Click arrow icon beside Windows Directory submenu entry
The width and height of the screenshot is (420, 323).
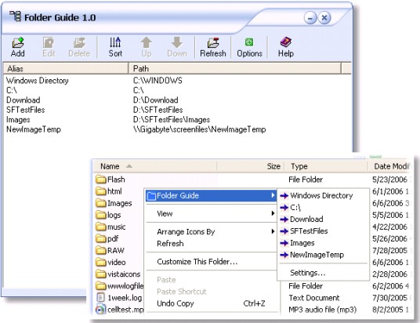(x=284, y=196)
